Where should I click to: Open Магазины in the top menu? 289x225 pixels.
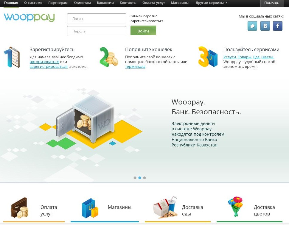(x=180, y=3)
